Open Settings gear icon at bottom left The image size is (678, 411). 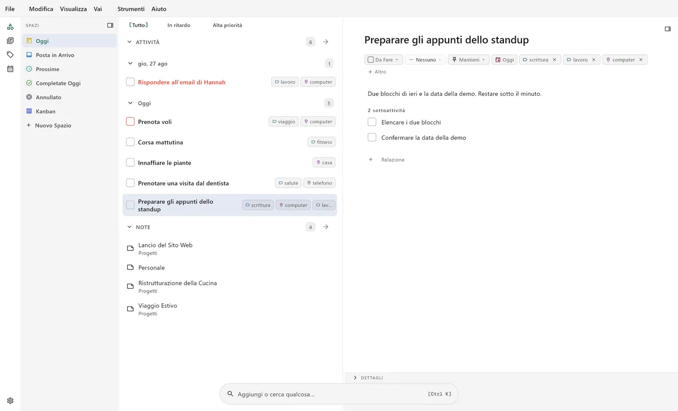[10, 401]
